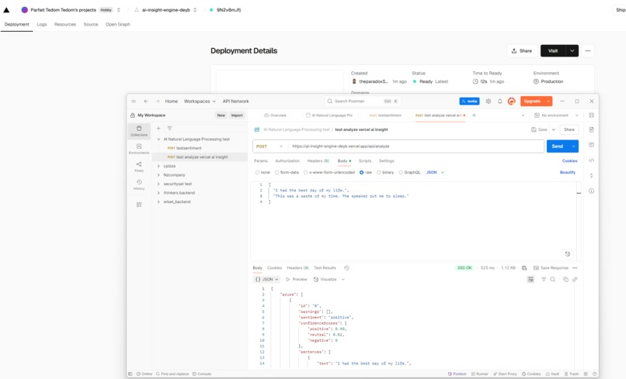Open Vercel Logs tab
Image resolution: width=626 pixels, height=379 pixels.
42,24
